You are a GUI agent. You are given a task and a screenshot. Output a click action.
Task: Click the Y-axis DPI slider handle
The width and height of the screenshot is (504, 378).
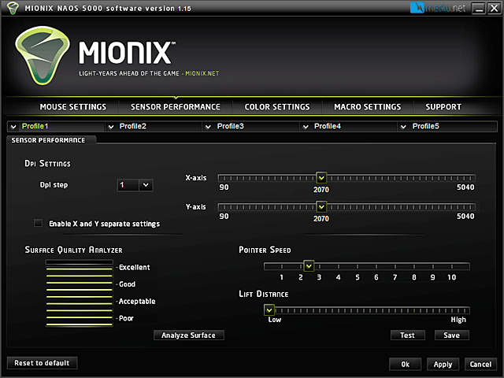[x=321, y=206]
